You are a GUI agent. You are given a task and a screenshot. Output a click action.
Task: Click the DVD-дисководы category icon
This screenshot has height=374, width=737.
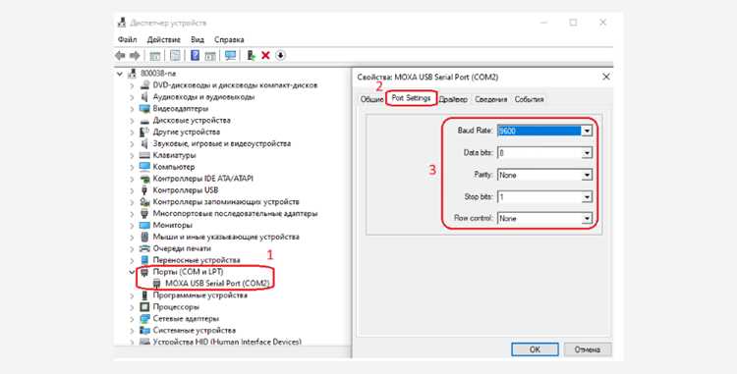[x=144, y=85]
